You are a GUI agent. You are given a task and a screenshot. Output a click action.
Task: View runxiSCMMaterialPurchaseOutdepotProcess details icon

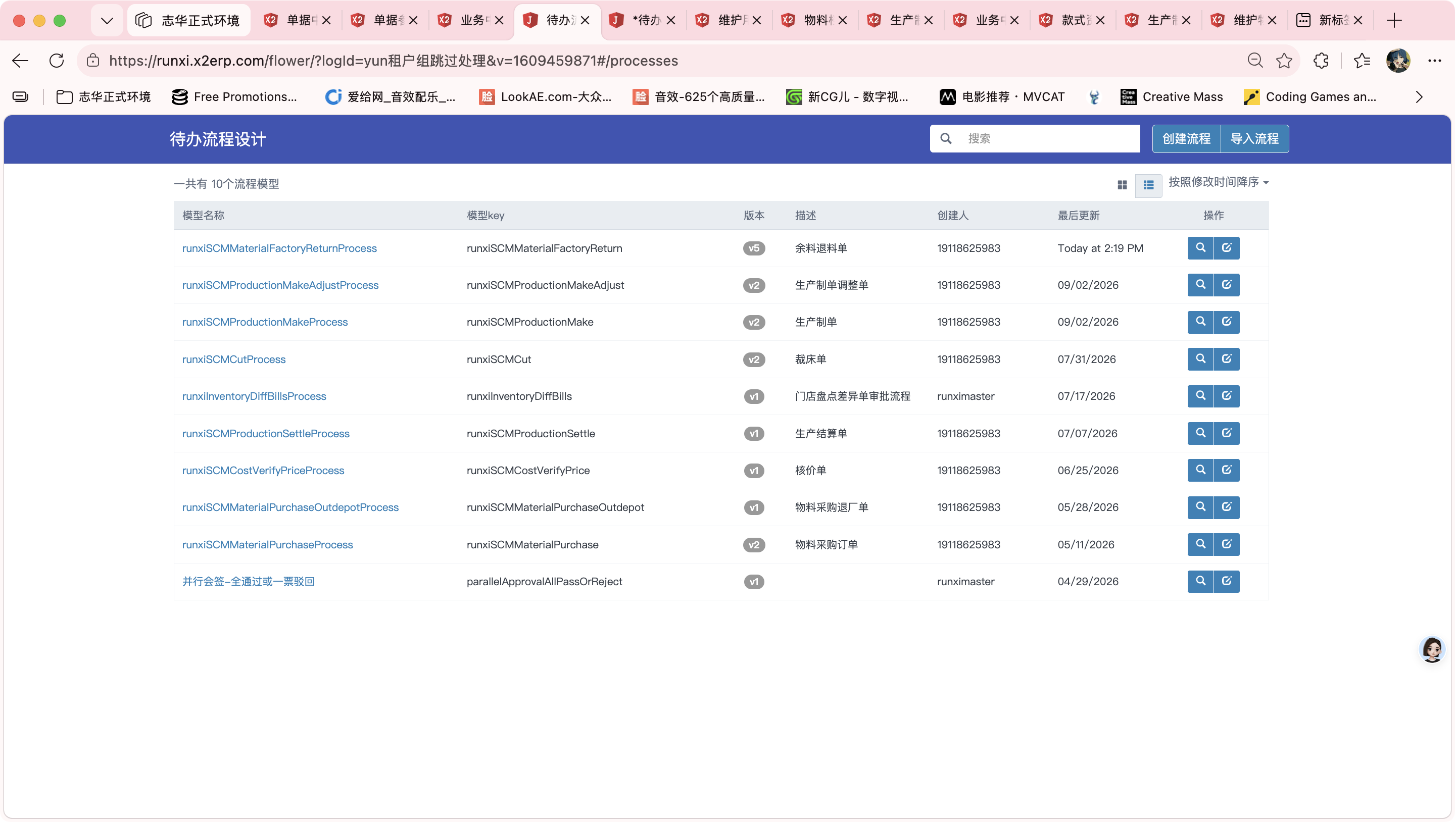pos(1200,507)
